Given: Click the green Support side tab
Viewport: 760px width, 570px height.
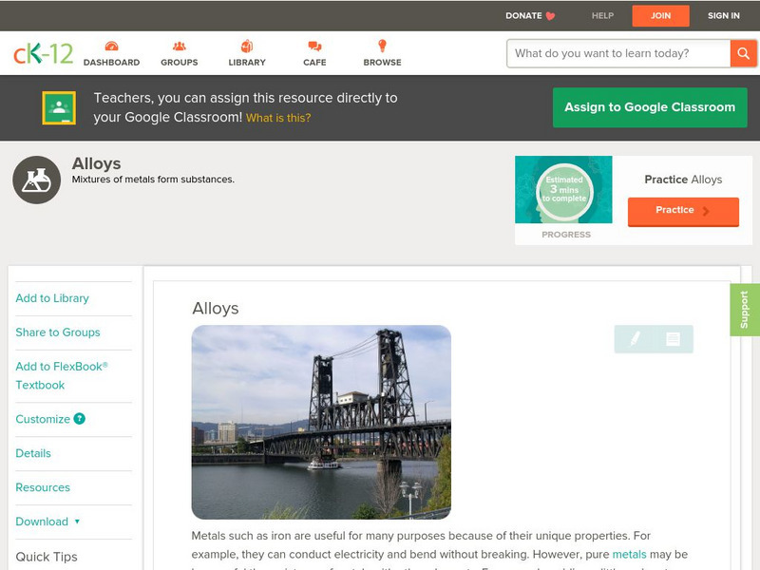Looking at the screenshot, I should (x=745, y=310).
